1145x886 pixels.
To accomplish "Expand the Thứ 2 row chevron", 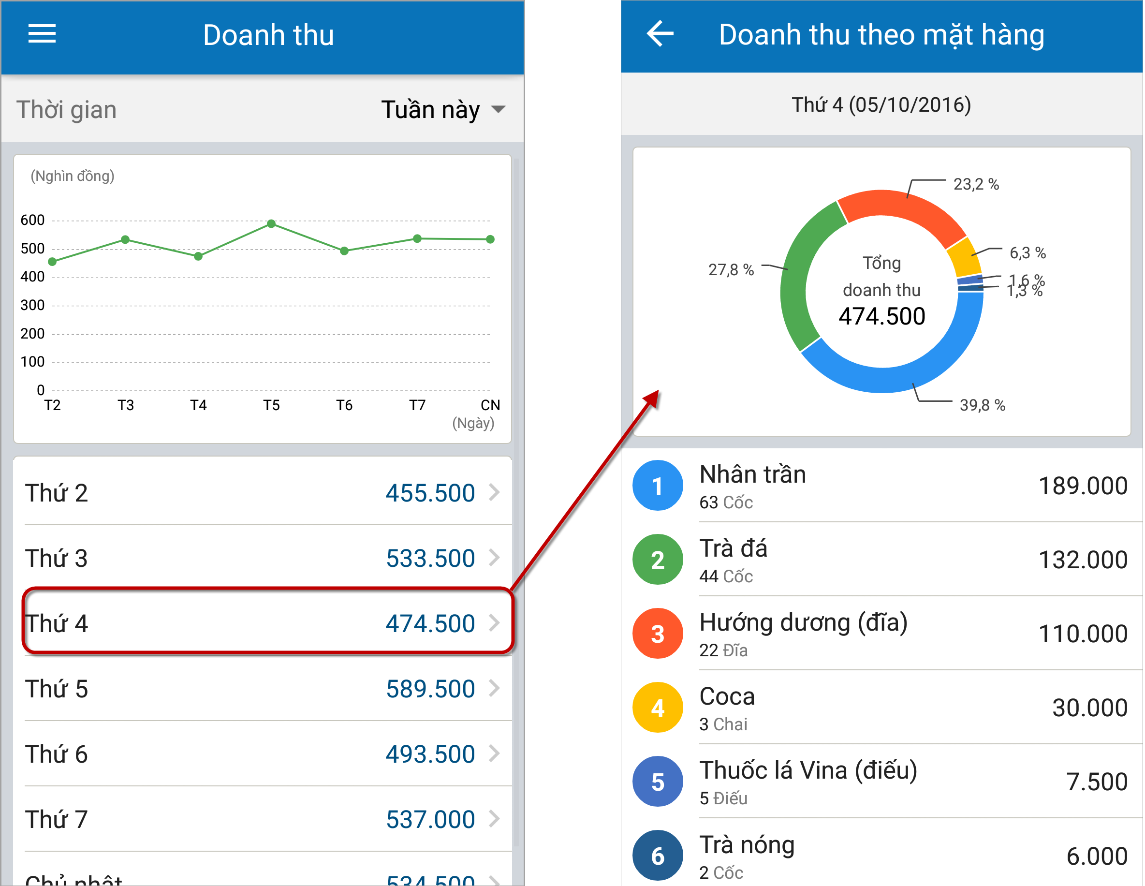I will pyautogui.click(x=494, y=492).
